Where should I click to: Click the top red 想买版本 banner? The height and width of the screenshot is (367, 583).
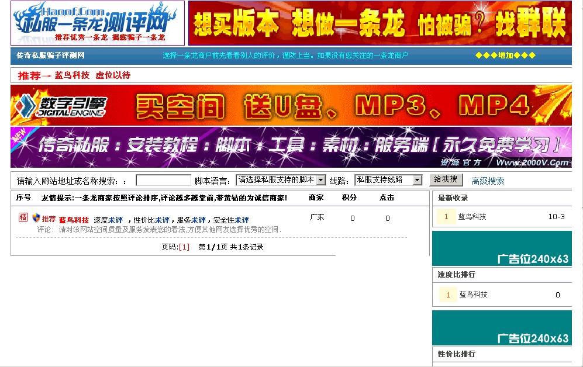[x=379, y=23]
